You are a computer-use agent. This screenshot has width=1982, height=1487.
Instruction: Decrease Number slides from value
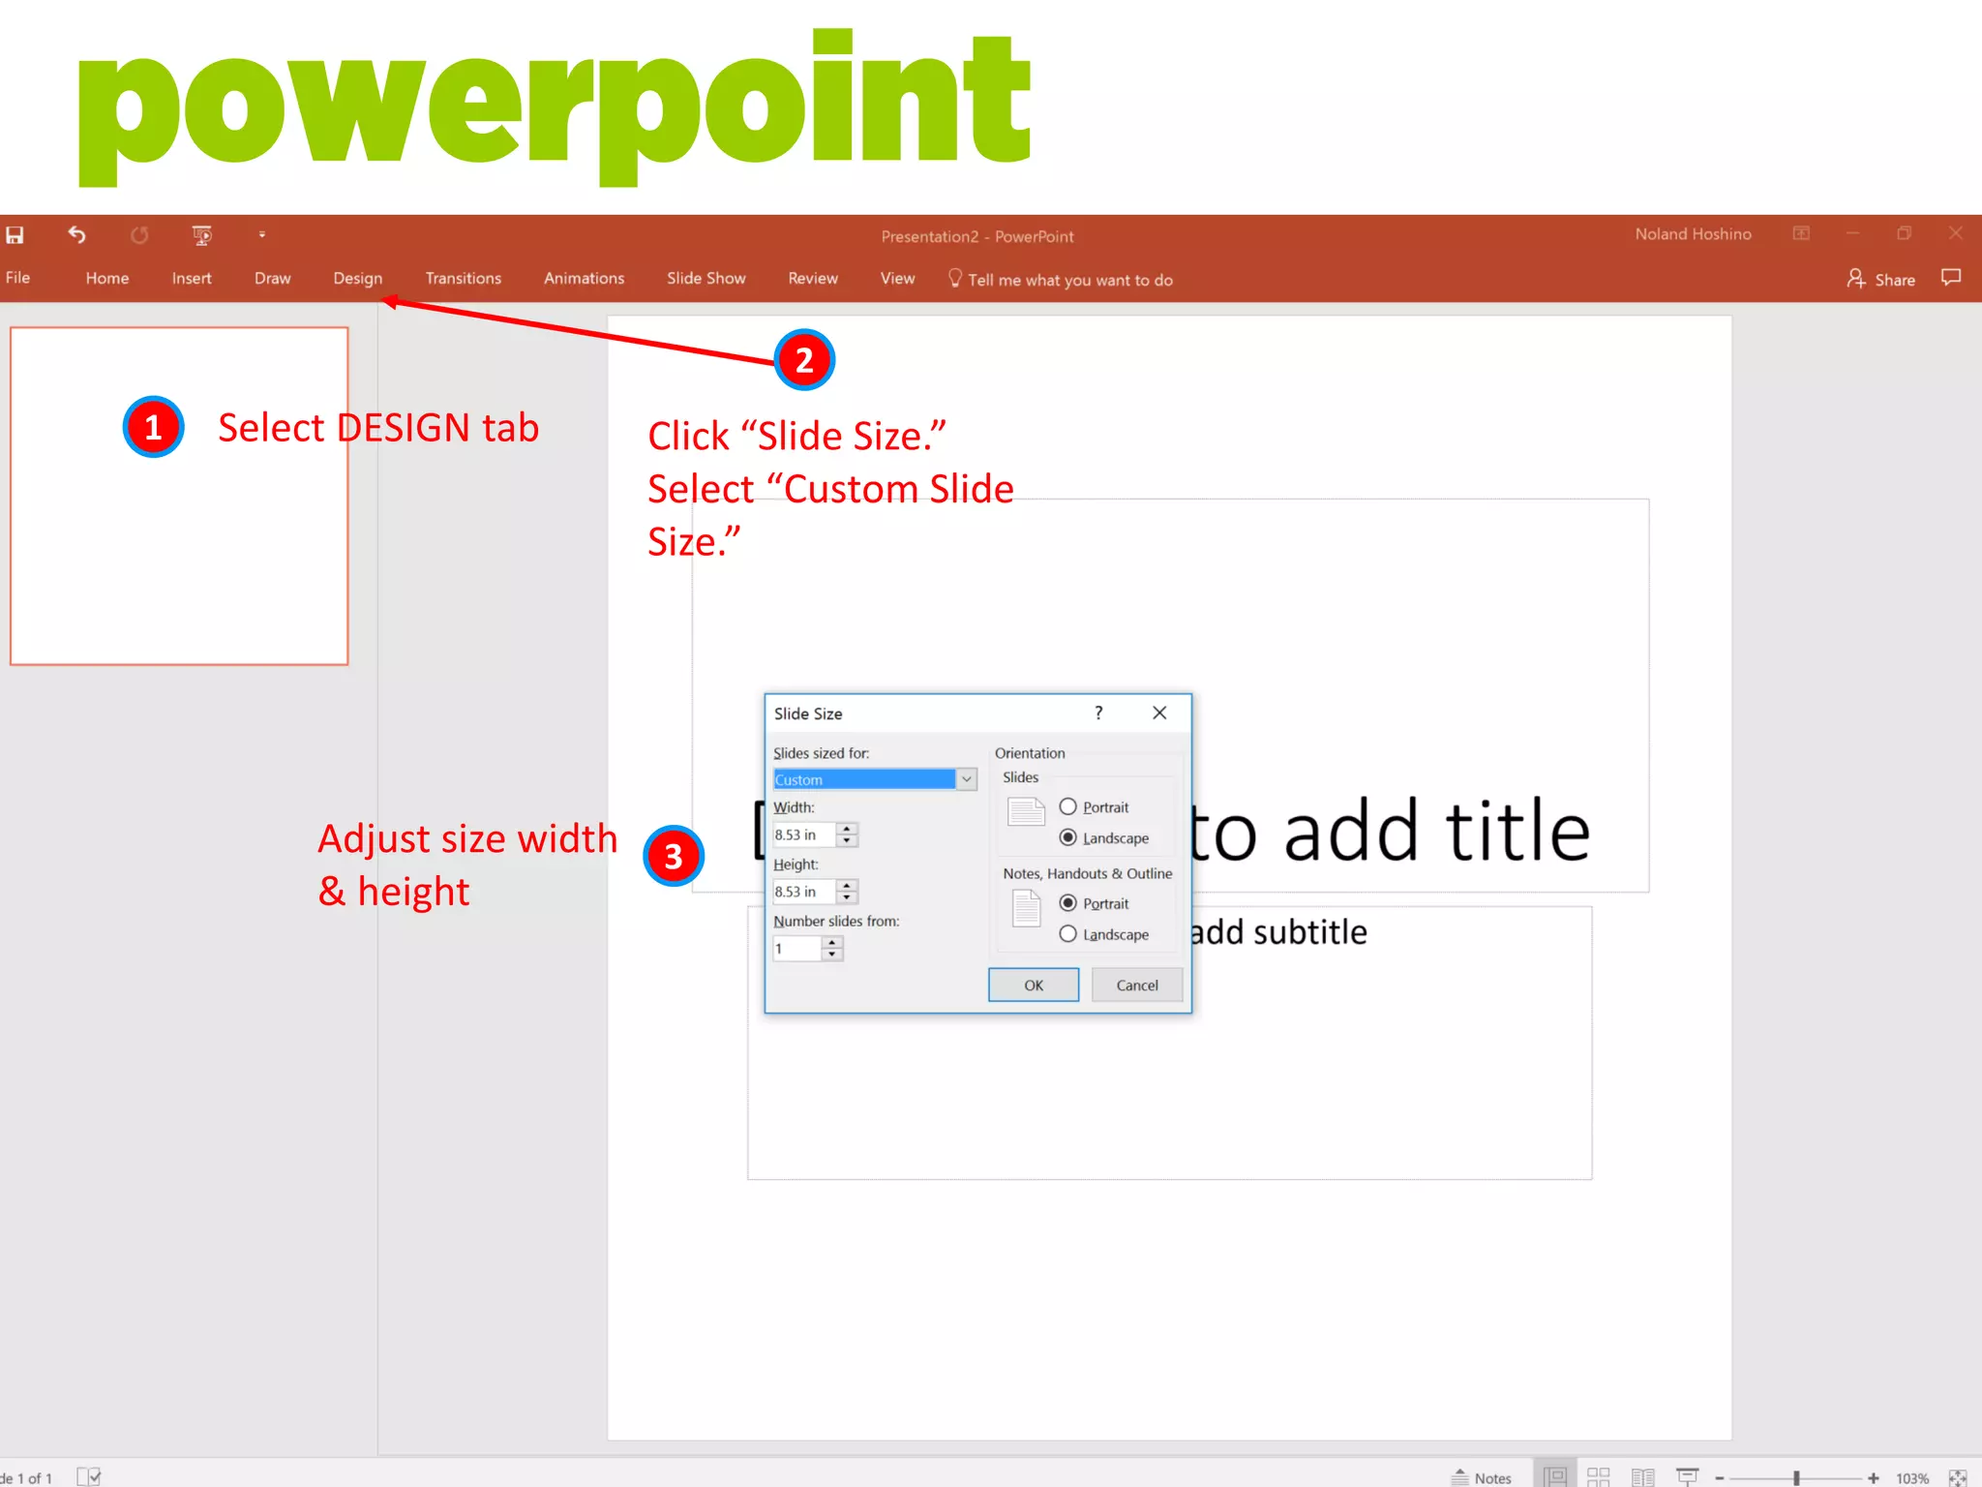[832, 955]
